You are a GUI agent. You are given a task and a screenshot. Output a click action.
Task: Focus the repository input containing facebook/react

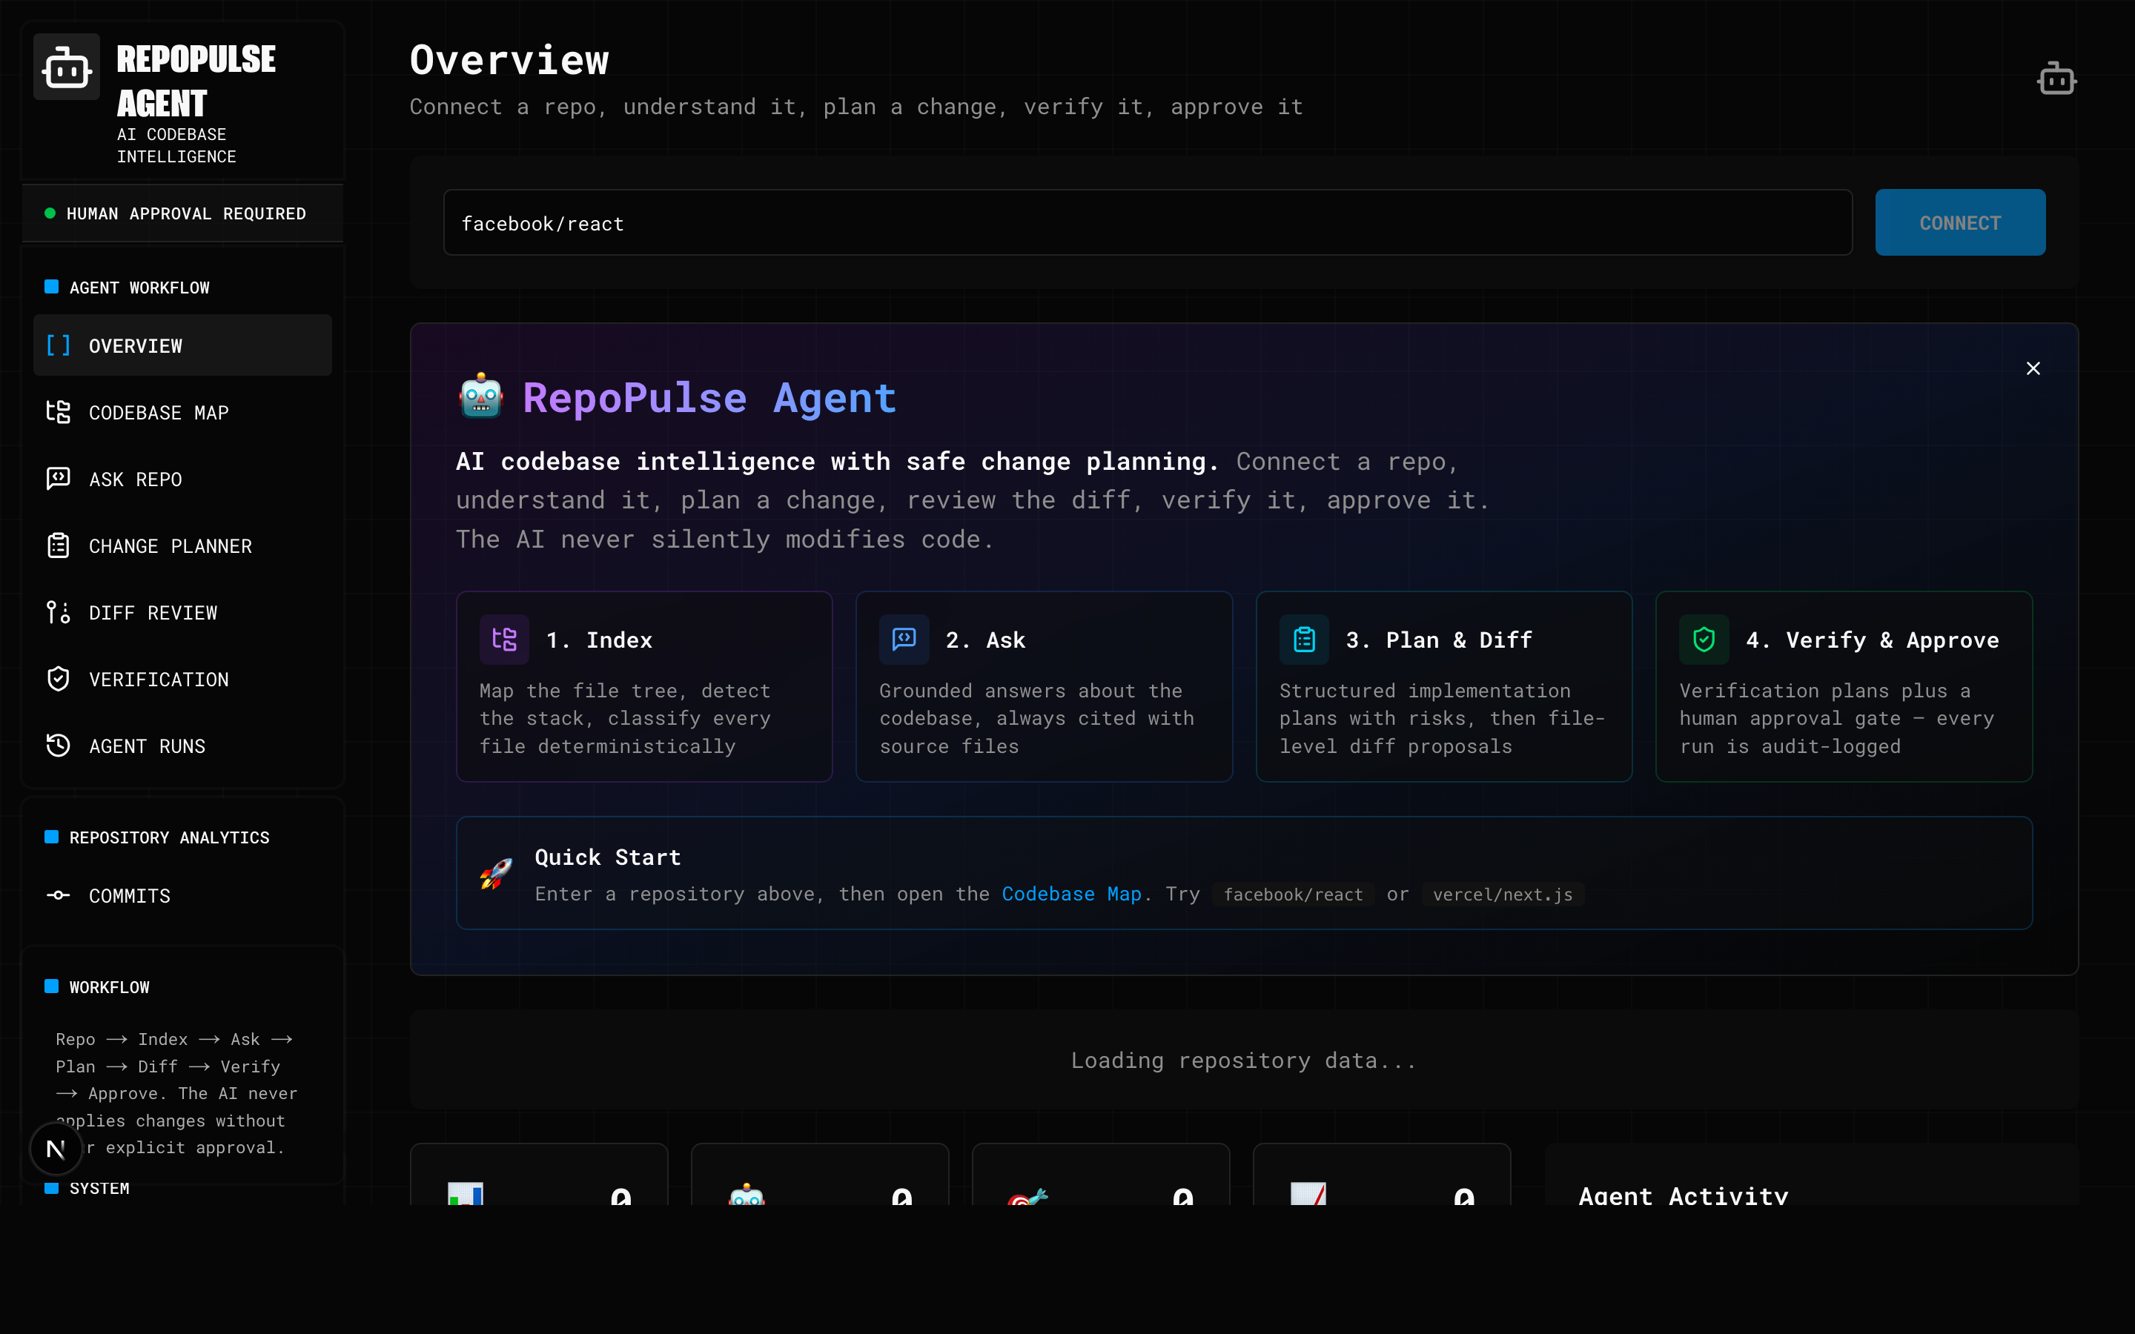(x=1147, y=222)
